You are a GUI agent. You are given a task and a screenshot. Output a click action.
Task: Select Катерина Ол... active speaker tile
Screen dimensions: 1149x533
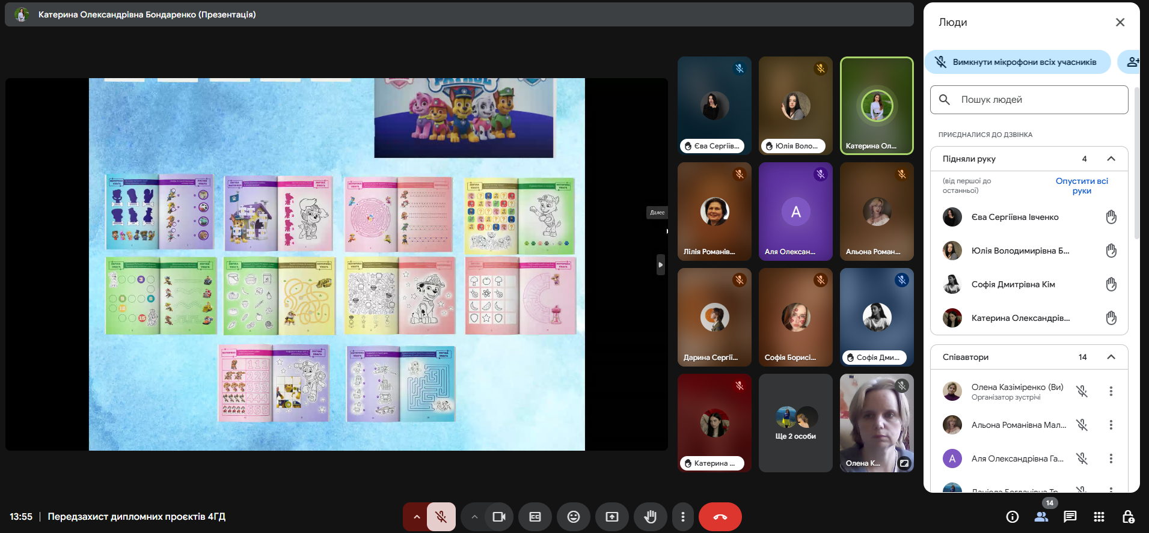coord(877,106)
